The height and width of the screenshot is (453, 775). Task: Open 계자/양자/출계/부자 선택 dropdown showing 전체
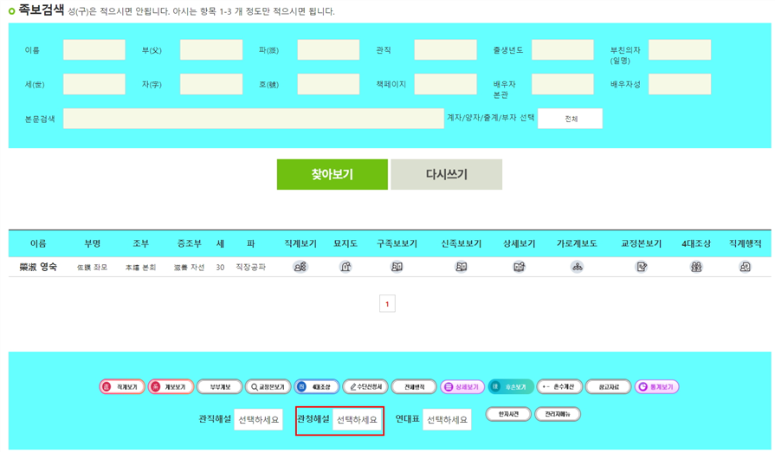[570, 119]
